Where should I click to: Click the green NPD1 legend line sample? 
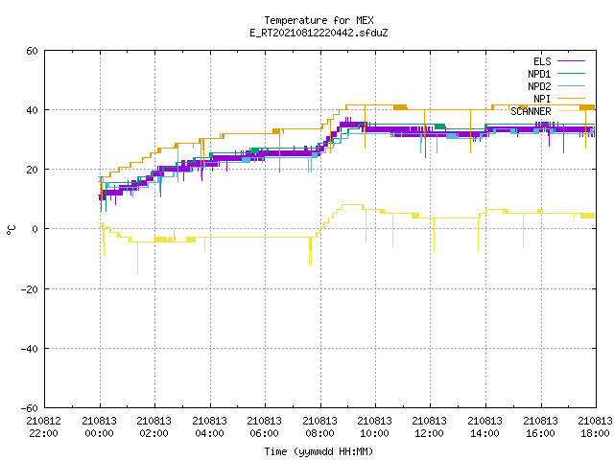[571, 74]
